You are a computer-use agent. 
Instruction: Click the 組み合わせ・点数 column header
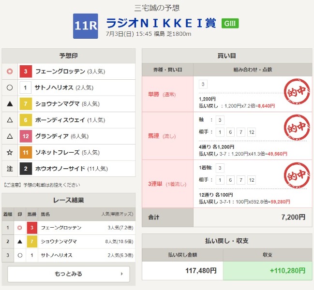point(253,70)
